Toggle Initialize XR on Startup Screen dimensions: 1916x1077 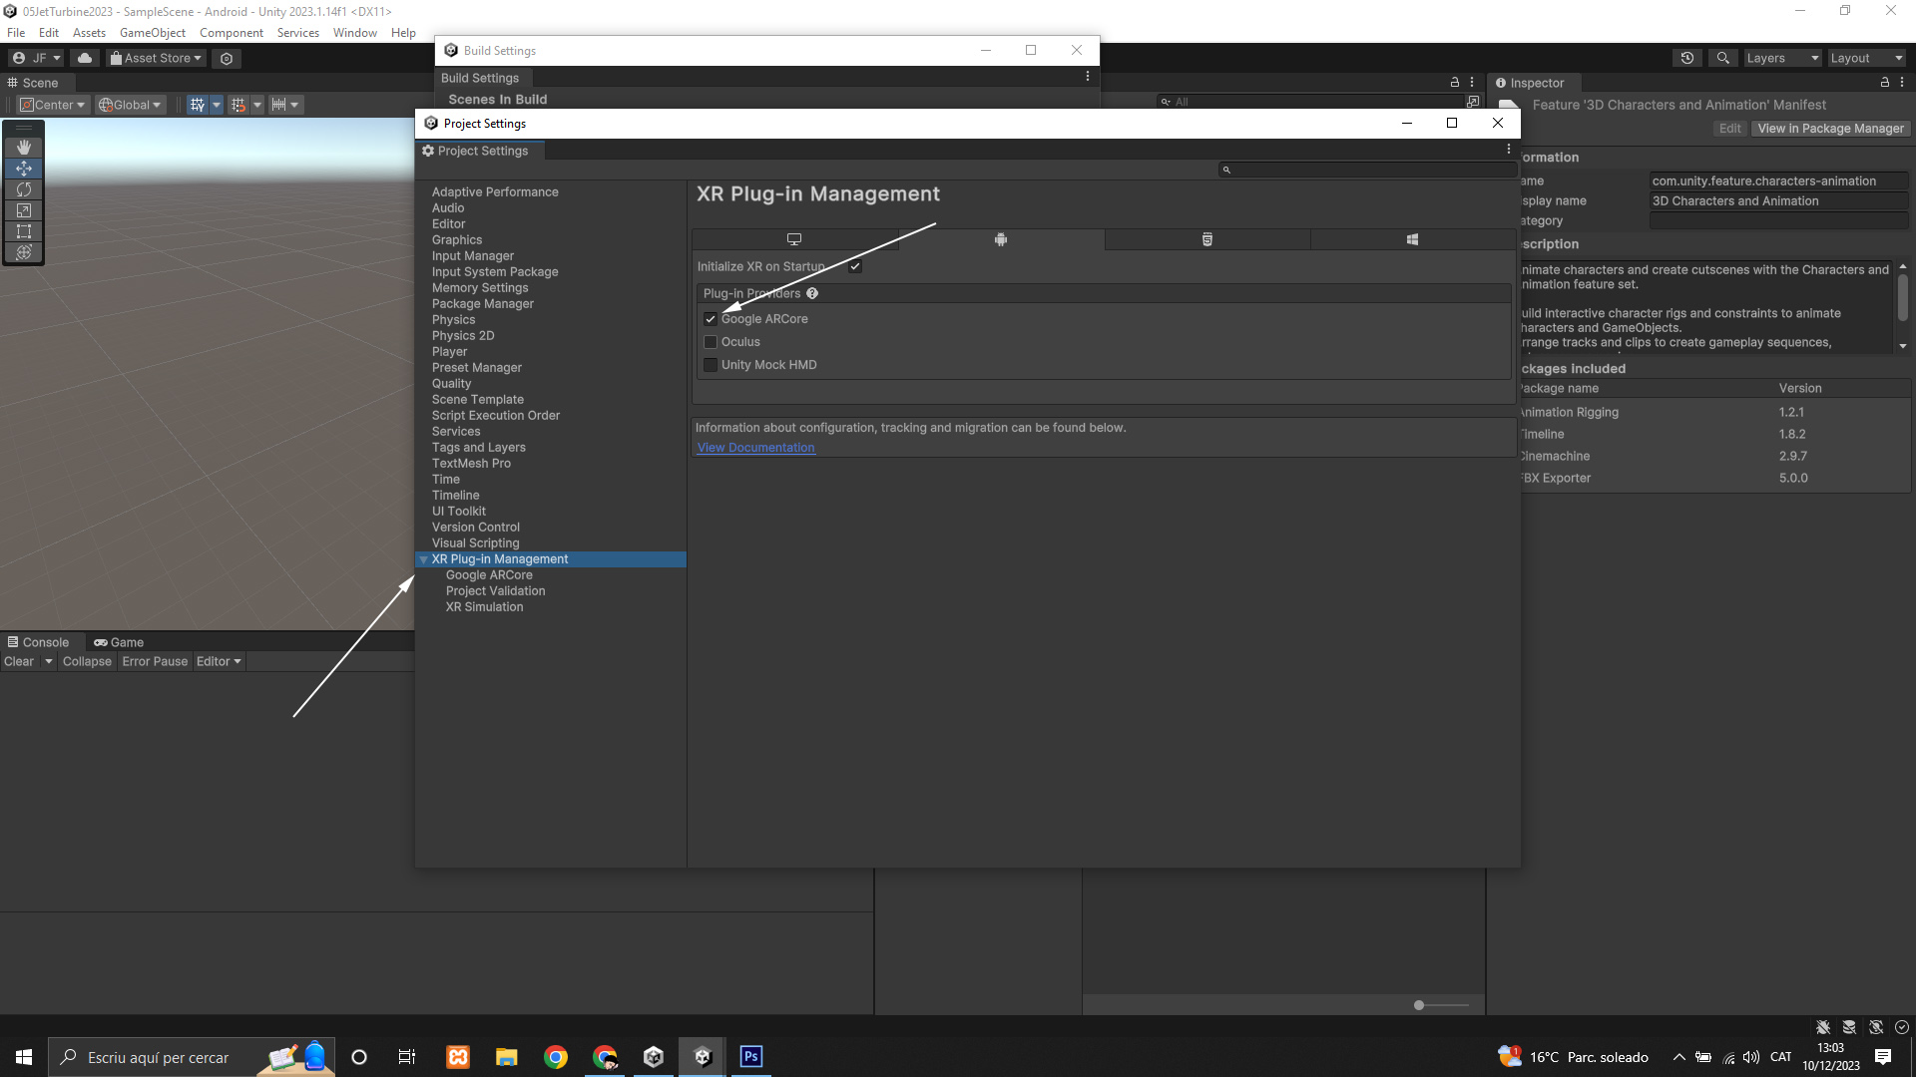855,266
